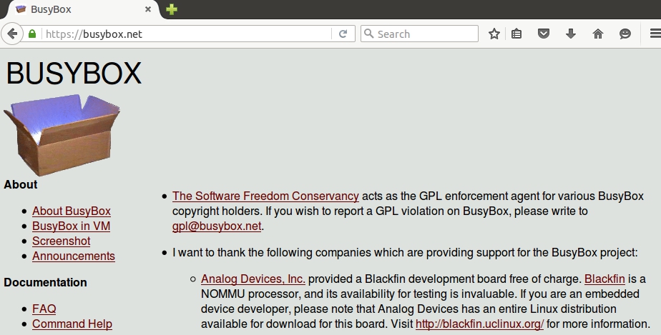Open the BusyBox in VM link

coord(72,226)
